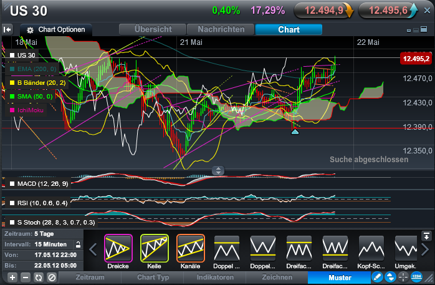
Task: Click the buy price 12.495,6 button
Action: point(388,11)
